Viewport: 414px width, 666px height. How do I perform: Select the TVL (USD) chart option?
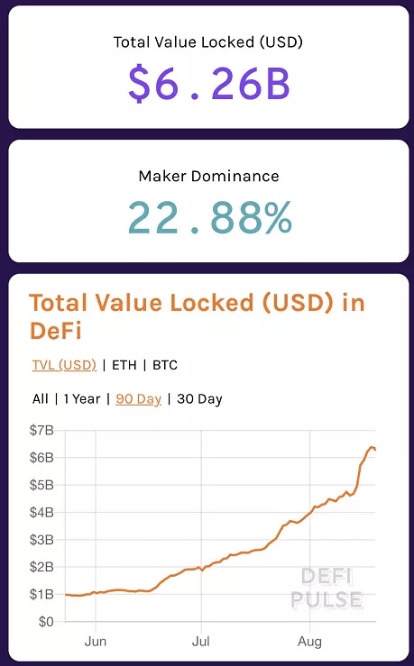[64, 365]
